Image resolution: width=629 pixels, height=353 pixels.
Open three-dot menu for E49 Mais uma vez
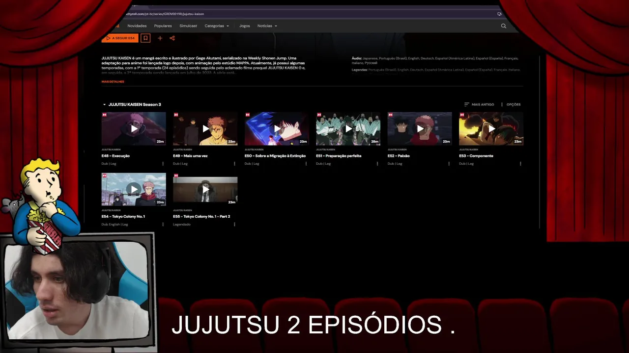point(234,164)
